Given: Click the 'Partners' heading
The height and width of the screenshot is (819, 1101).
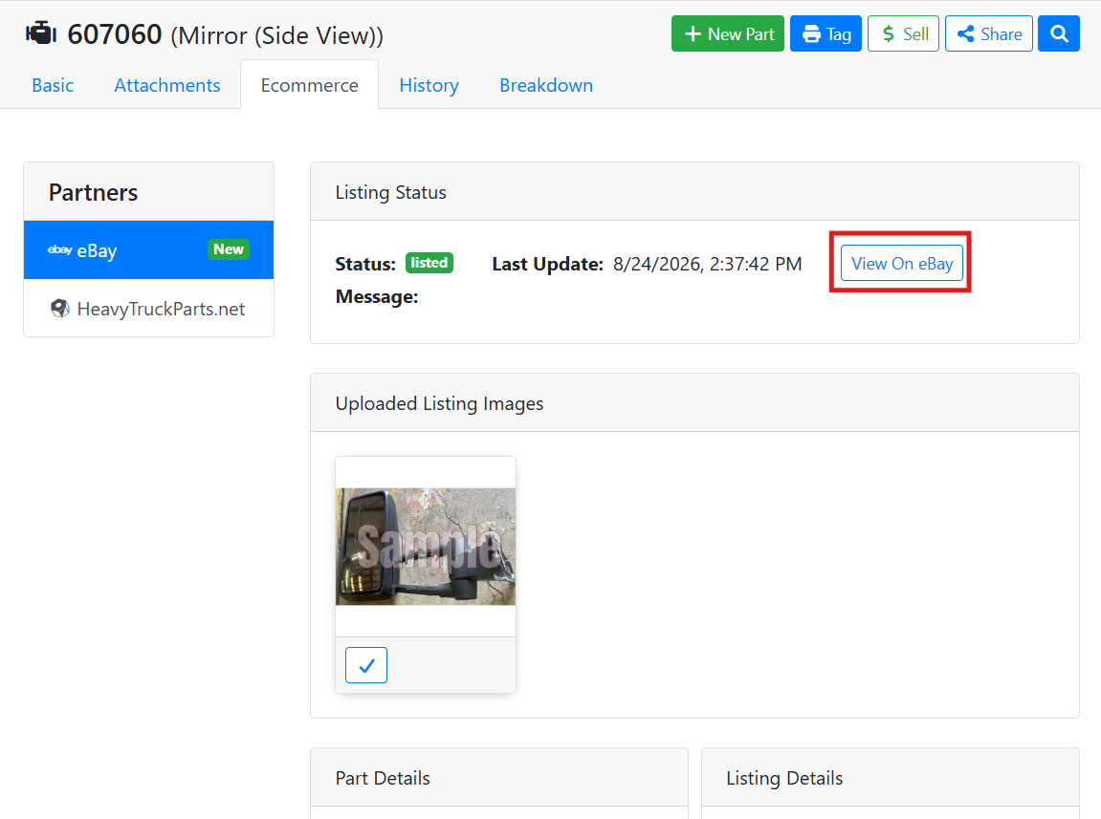Looking at the screenshot, I should pos(94,192).
